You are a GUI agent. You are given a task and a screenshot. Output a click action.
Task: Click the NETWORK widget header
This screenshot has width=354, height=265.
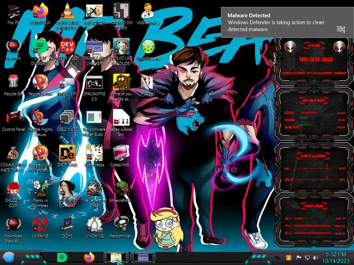314,156
